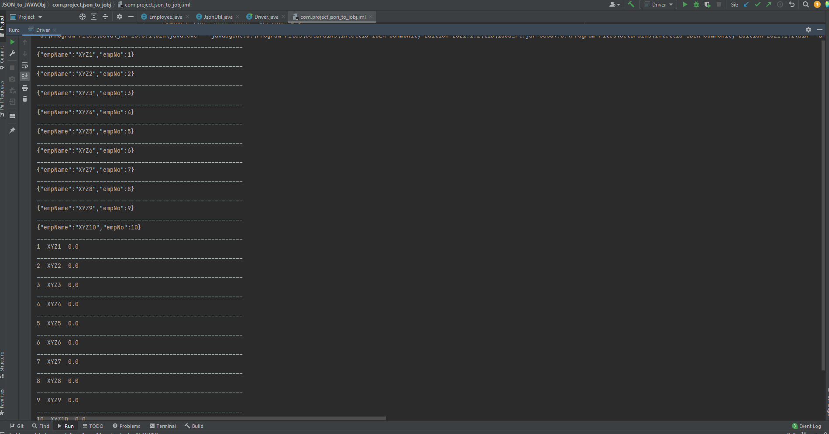Open the Terminal tool window
The width and height of the screenshot is (829, 434).
[x=163, y=426]
